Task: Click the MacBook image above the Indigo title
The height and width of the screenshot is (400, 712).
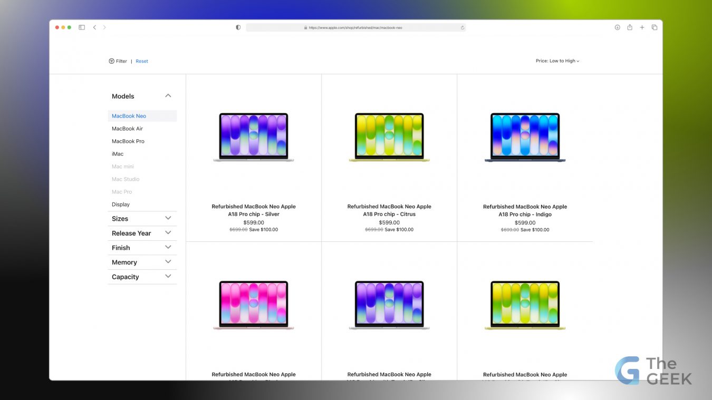Action: (x=525, y=137)
